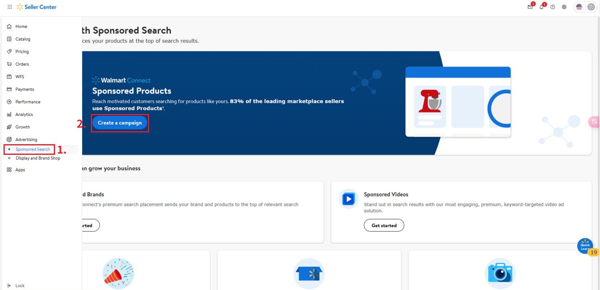Screen dimensions: 600x290
Task: Click the Lock sidebar icon
Action: (9, 286)
